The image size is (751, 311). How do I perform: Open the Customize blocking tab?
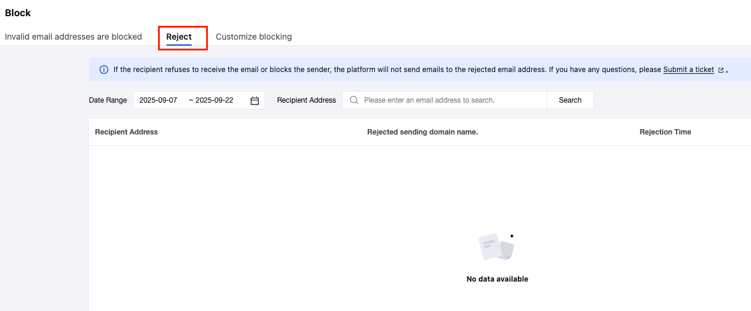[254, 37]
